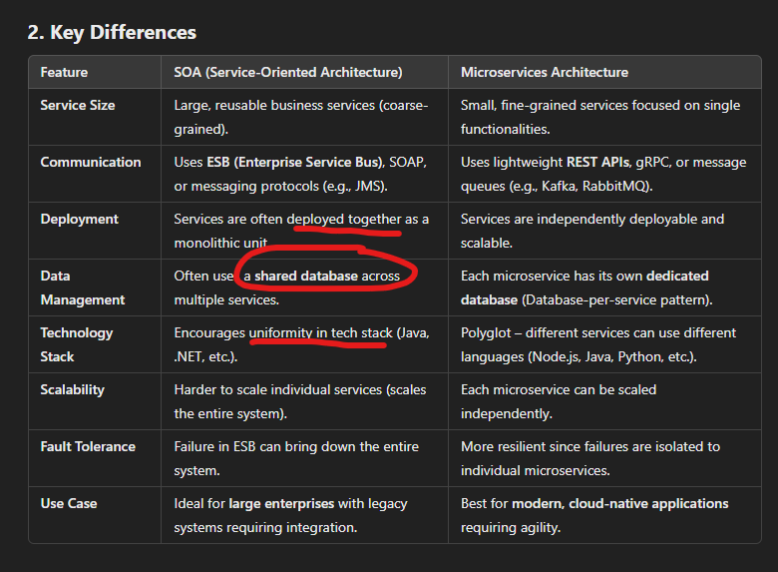Select the "Feature" column header
The image size is (778, 572).
click(x=64, y=72)
